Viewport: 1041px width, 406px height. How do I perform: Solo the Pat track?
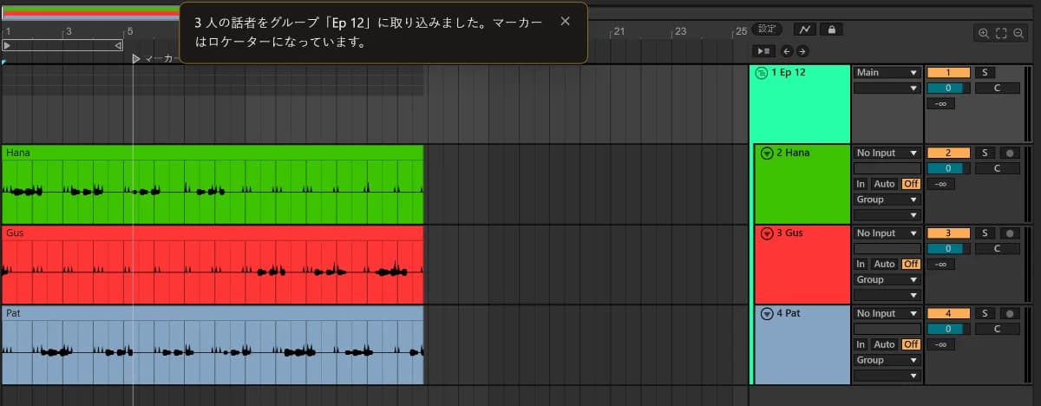pos(985,313)
